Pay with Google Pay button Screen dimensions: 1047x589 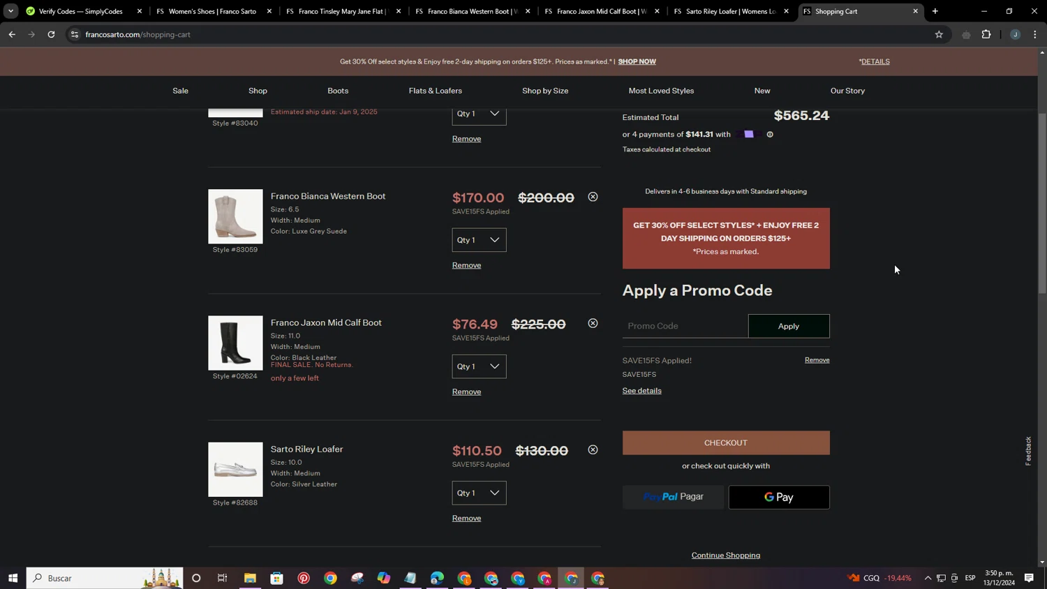[779, 498]
